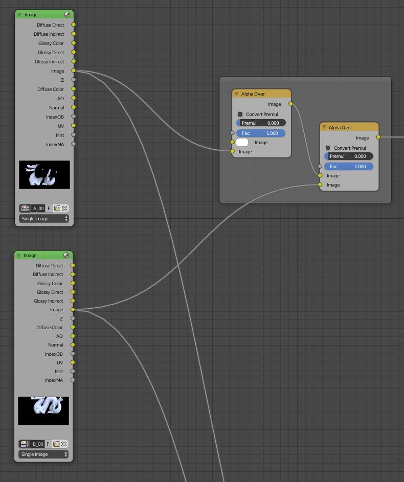Click the Z output socket on the B_00 node
404x482 pixels.
73,318
